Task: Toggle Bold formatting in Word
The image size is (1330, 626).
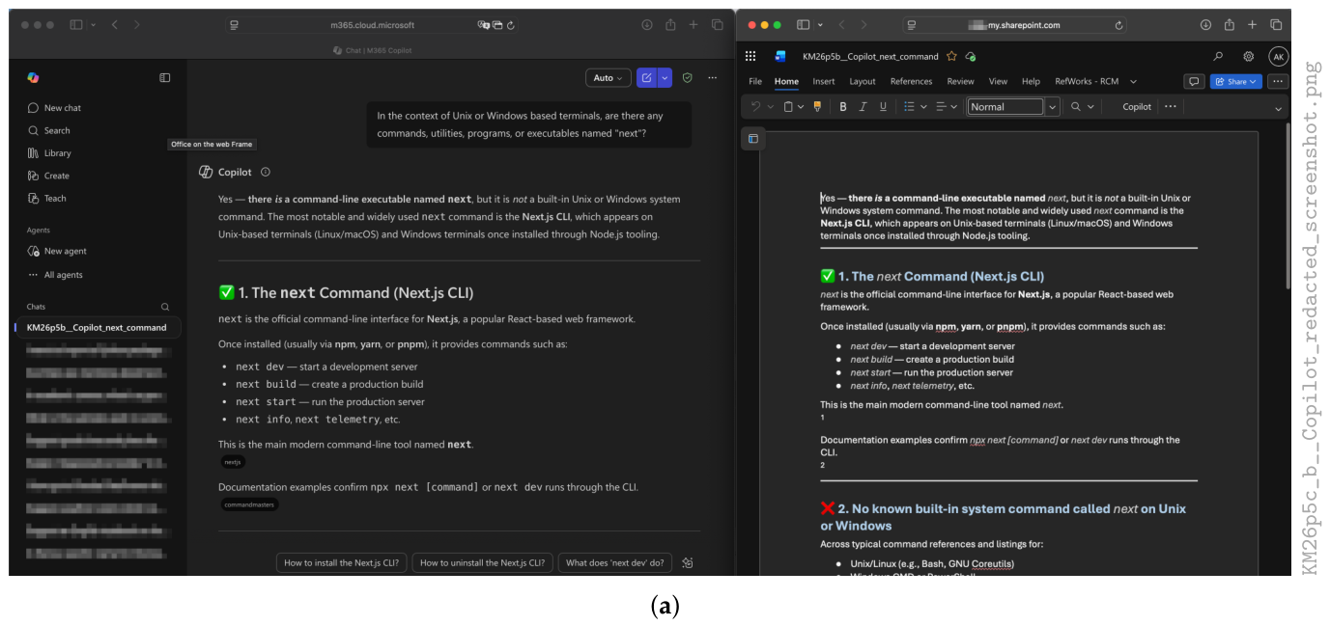Action: [x=843, y=106]
